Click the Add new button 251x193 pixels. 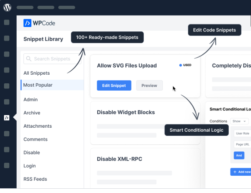241,172
